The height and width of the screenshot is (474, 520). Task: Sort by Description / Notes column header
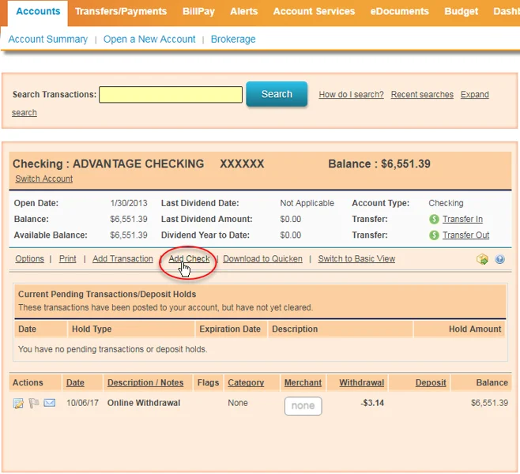[145, 382]
